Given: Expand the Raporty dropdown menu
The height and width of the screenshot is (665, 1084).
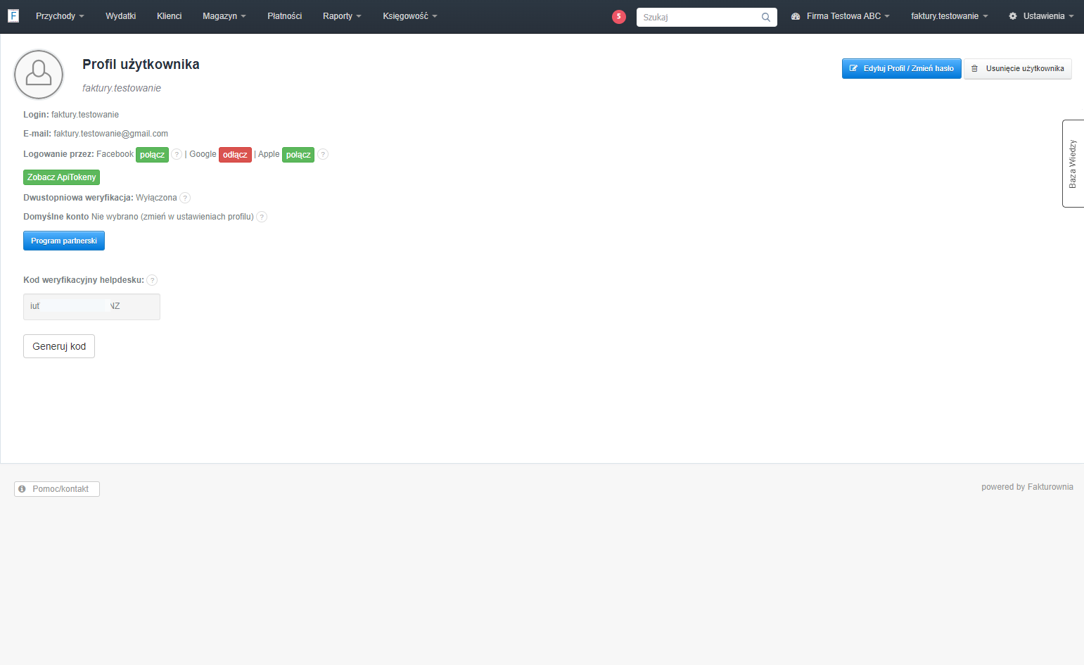Looking at the screenshot, I should click(x=342, y=16).
